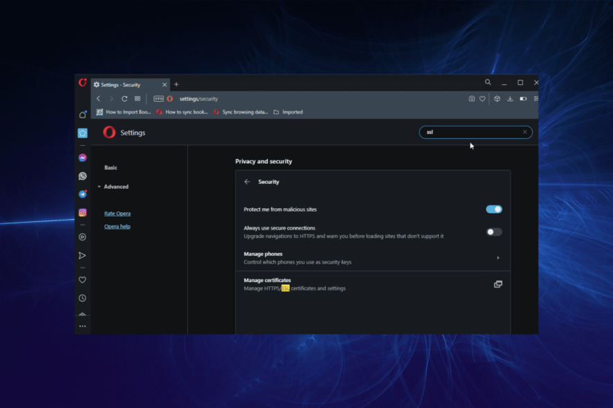This screenshot has width=613, height=408.
Task: Disable Protect me from malicious sites toggle
Action: pos(494,210)
